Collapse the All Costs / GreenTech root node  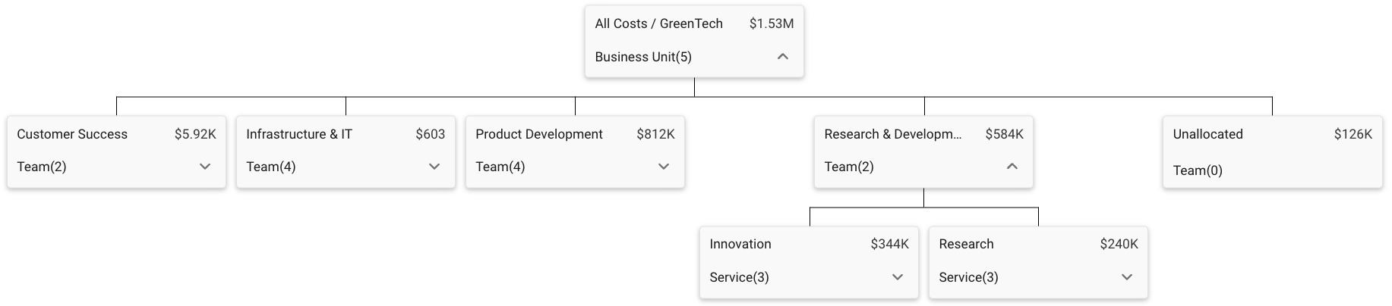(x=782, y=57)
